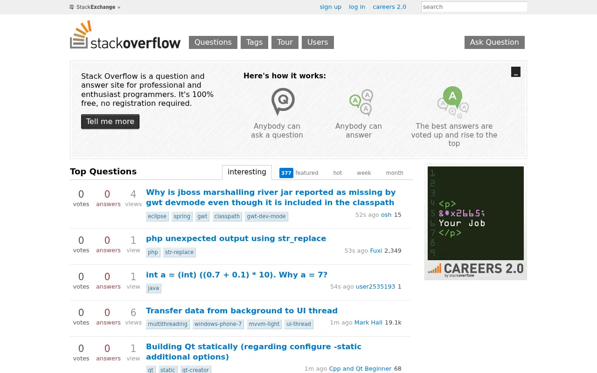Click the gwt-dev-mode tag
597x373 pixels.
(266, 216)
